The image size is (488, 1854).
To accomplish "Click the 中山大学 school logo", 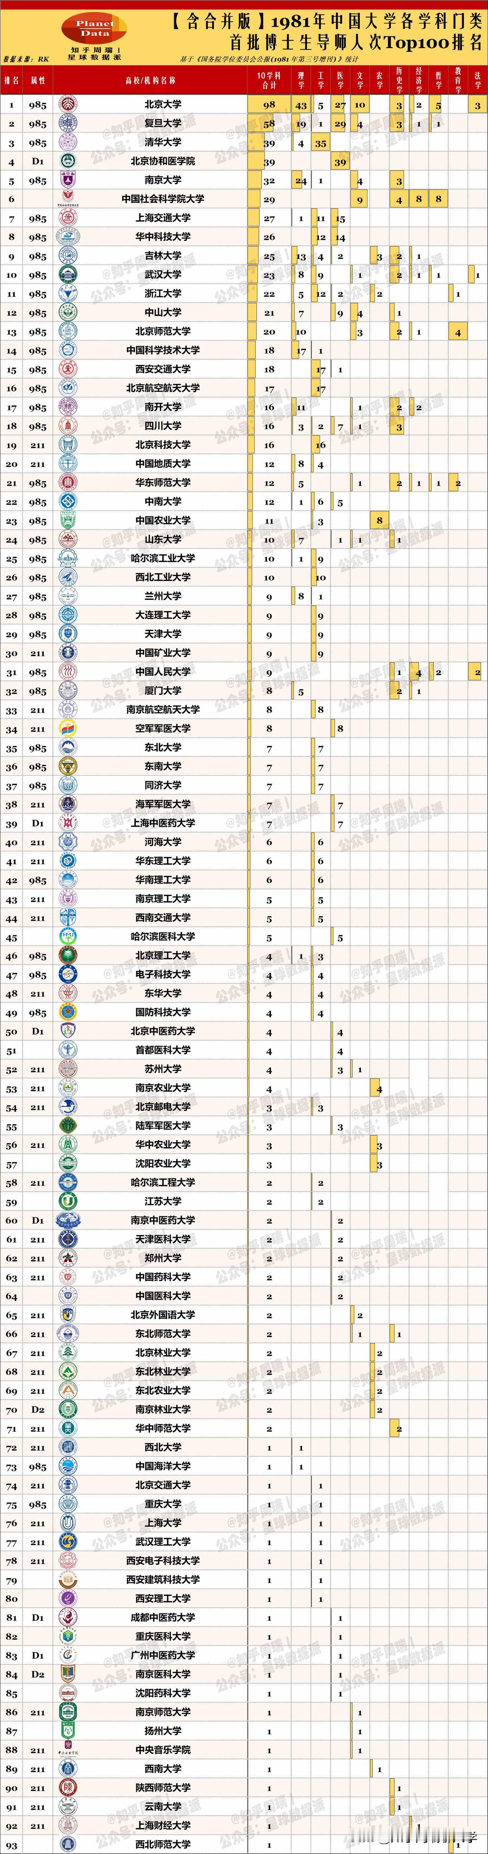I will (67, 312).
